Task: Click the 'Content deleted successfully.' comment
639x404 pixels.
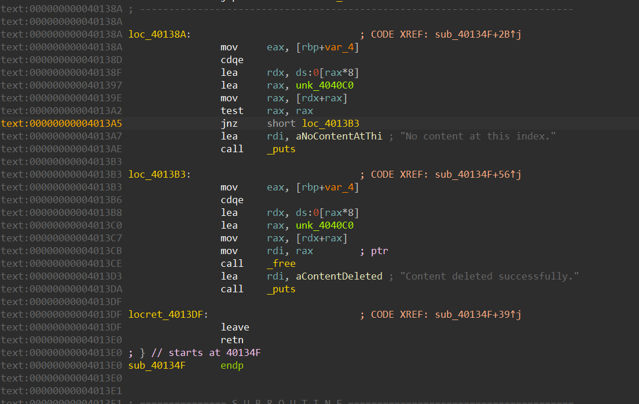Action: (x=489, y=277)
